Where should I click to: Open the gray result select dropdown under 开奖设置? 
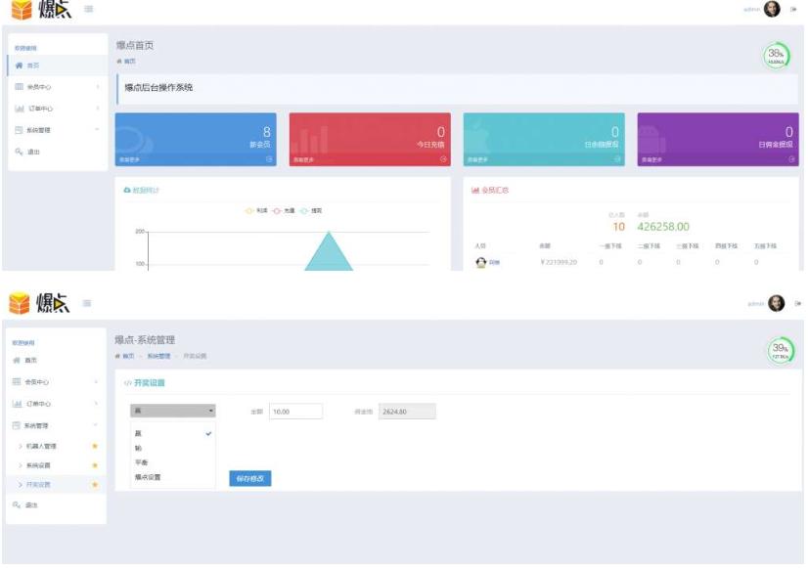[x=172, y=411]
